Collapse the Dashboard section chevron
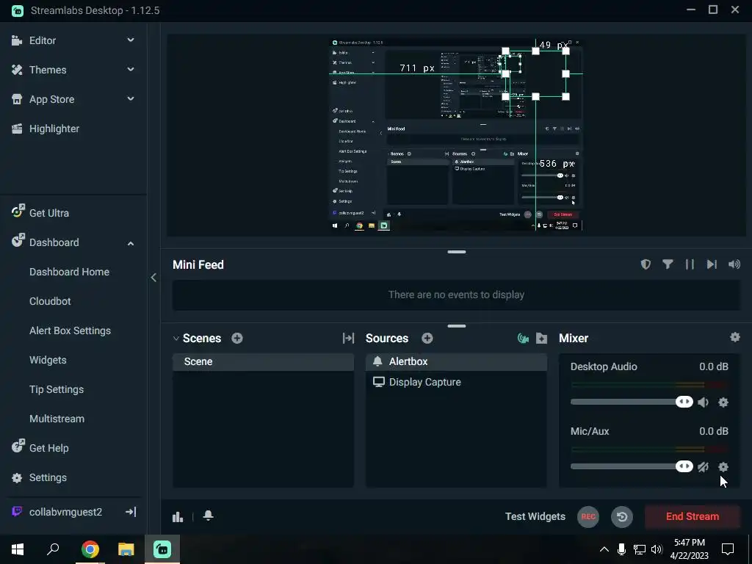This screenshot has height=564, width=752. pyautogui.click(x=131, y=243)
